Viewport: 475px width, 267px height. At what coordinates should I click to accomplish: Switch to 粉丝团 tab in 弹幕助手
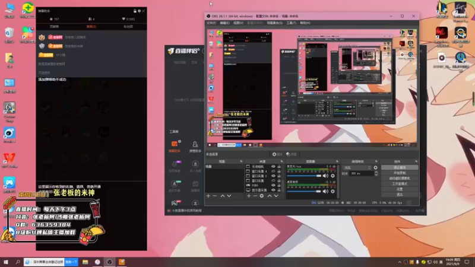[x=128, y=27]
